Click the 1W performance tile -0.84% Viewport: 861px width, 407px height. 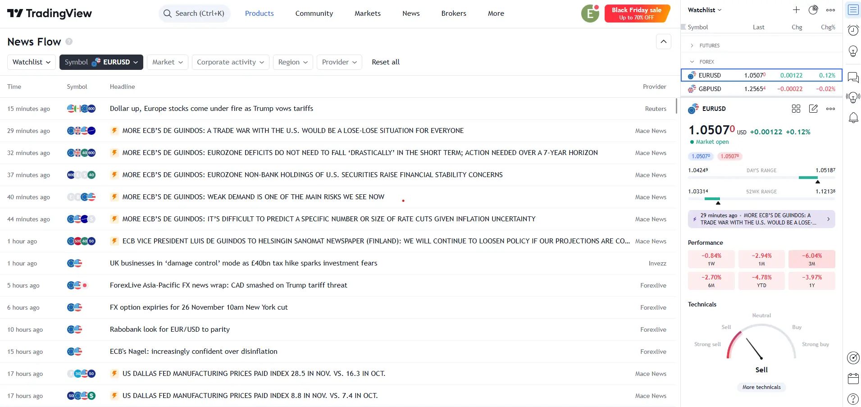(x=711, y=259)
